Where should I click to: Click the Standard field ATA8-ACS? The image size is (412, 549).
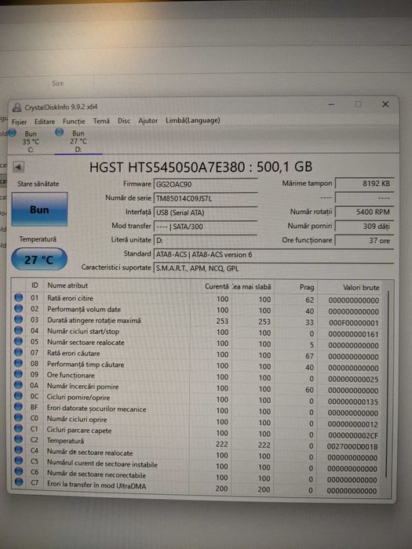tap(274, 255)
